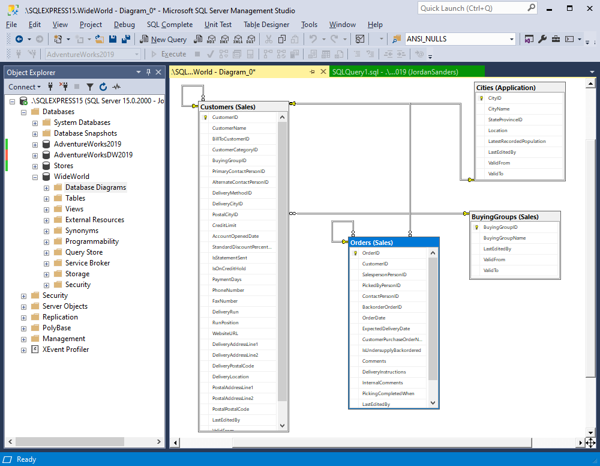Open the ANSI_NULLS combo box dropdown
The height and width of the screenshot is (466, 600).
512,39
